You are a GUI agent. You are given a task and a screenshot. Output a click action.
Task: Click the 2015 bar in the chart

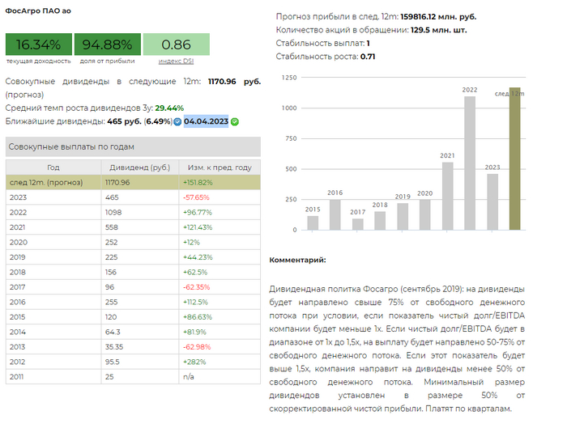313,222
